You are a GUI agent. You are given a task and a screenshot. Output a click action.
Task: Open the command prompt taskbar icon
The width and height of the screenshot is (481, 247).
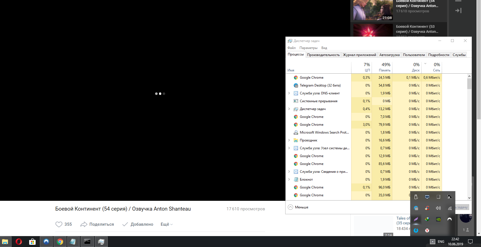point(87,242)
